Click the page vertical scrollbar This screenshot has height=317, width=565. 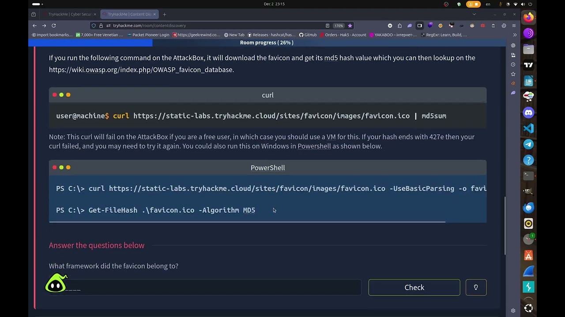506,225
